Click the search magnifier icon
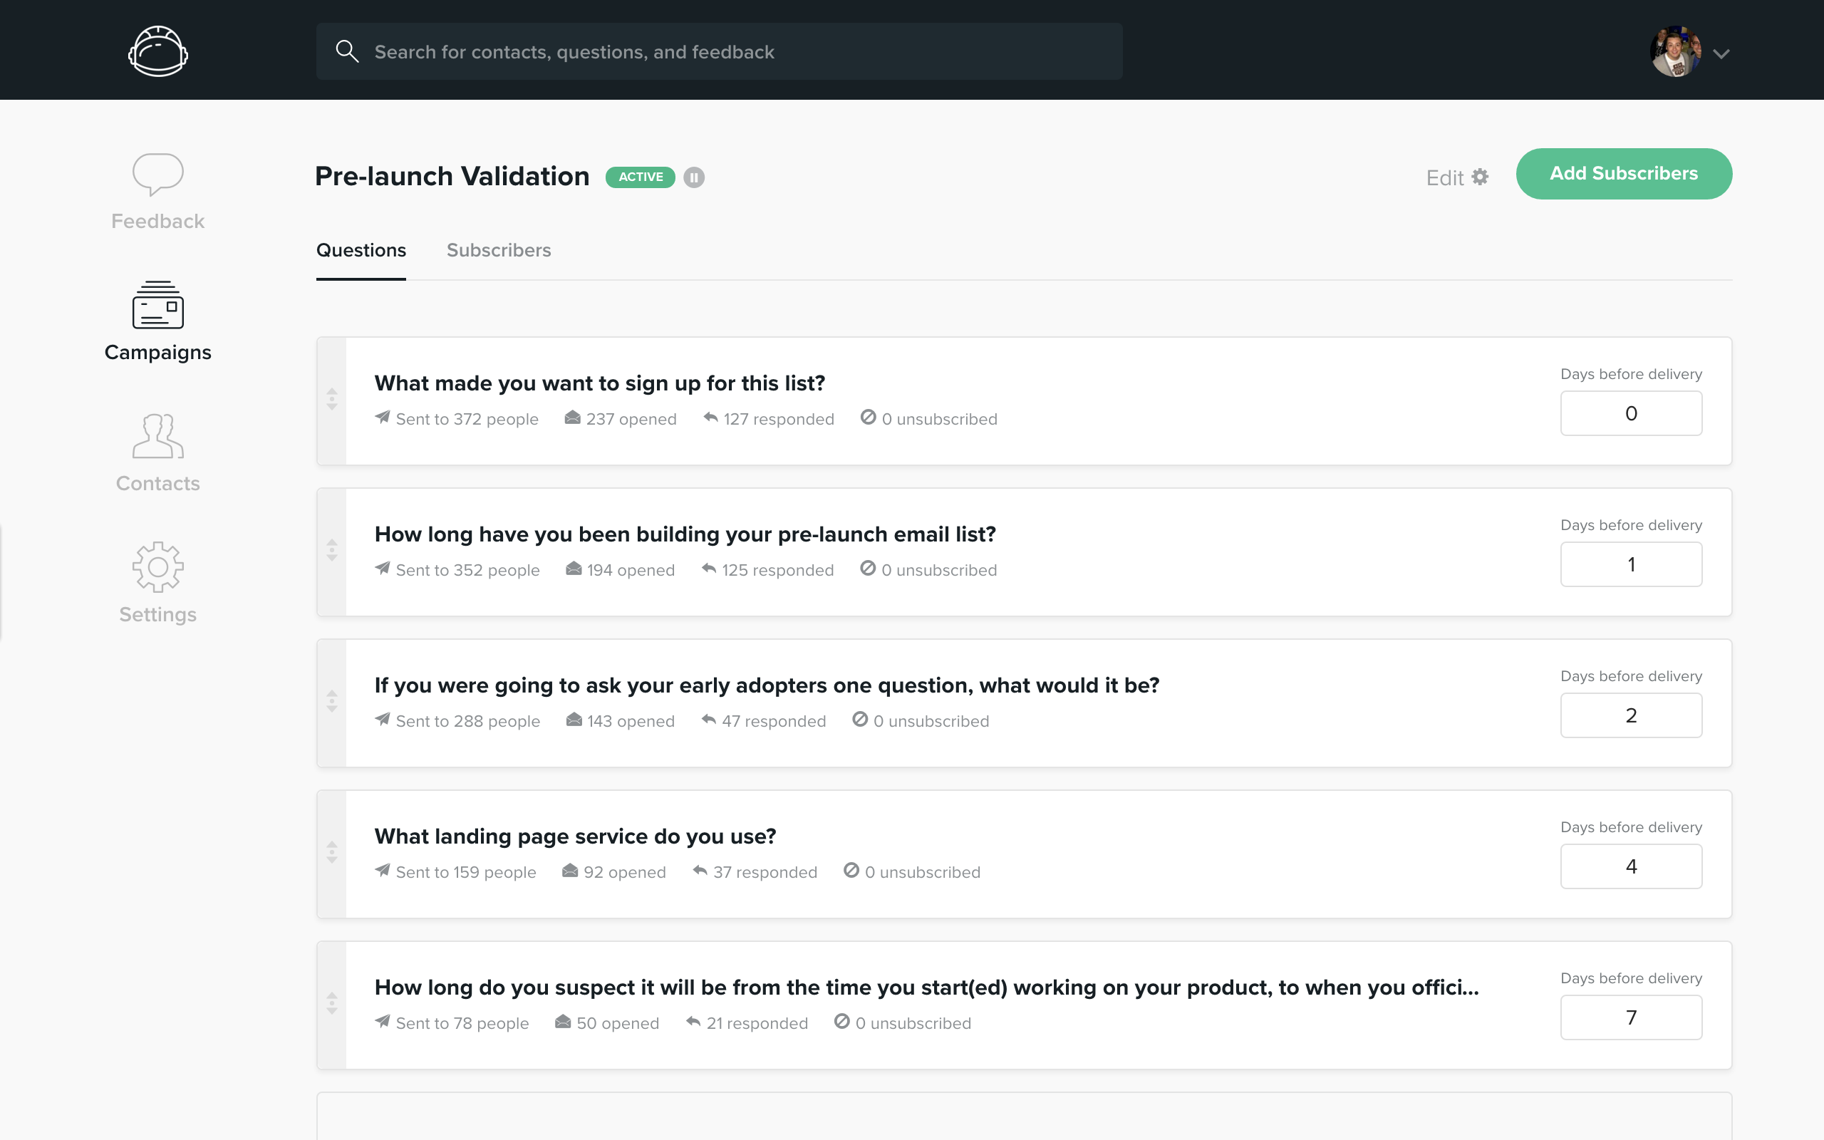Screen dimensions: 1824x1140 coord(347,51)
